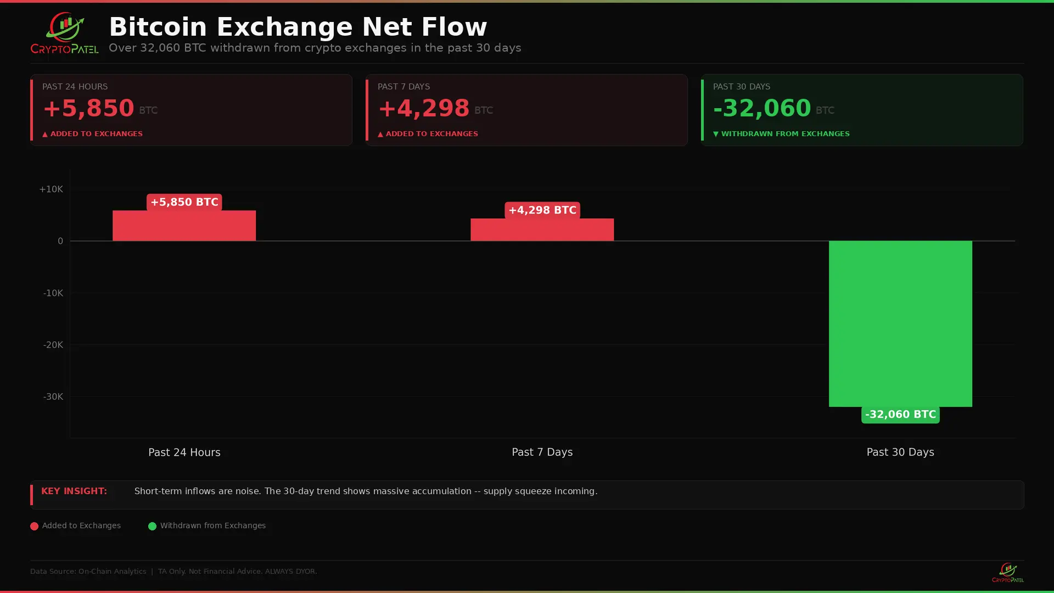Open the Past 30 Days summary card value

(762, 108)
